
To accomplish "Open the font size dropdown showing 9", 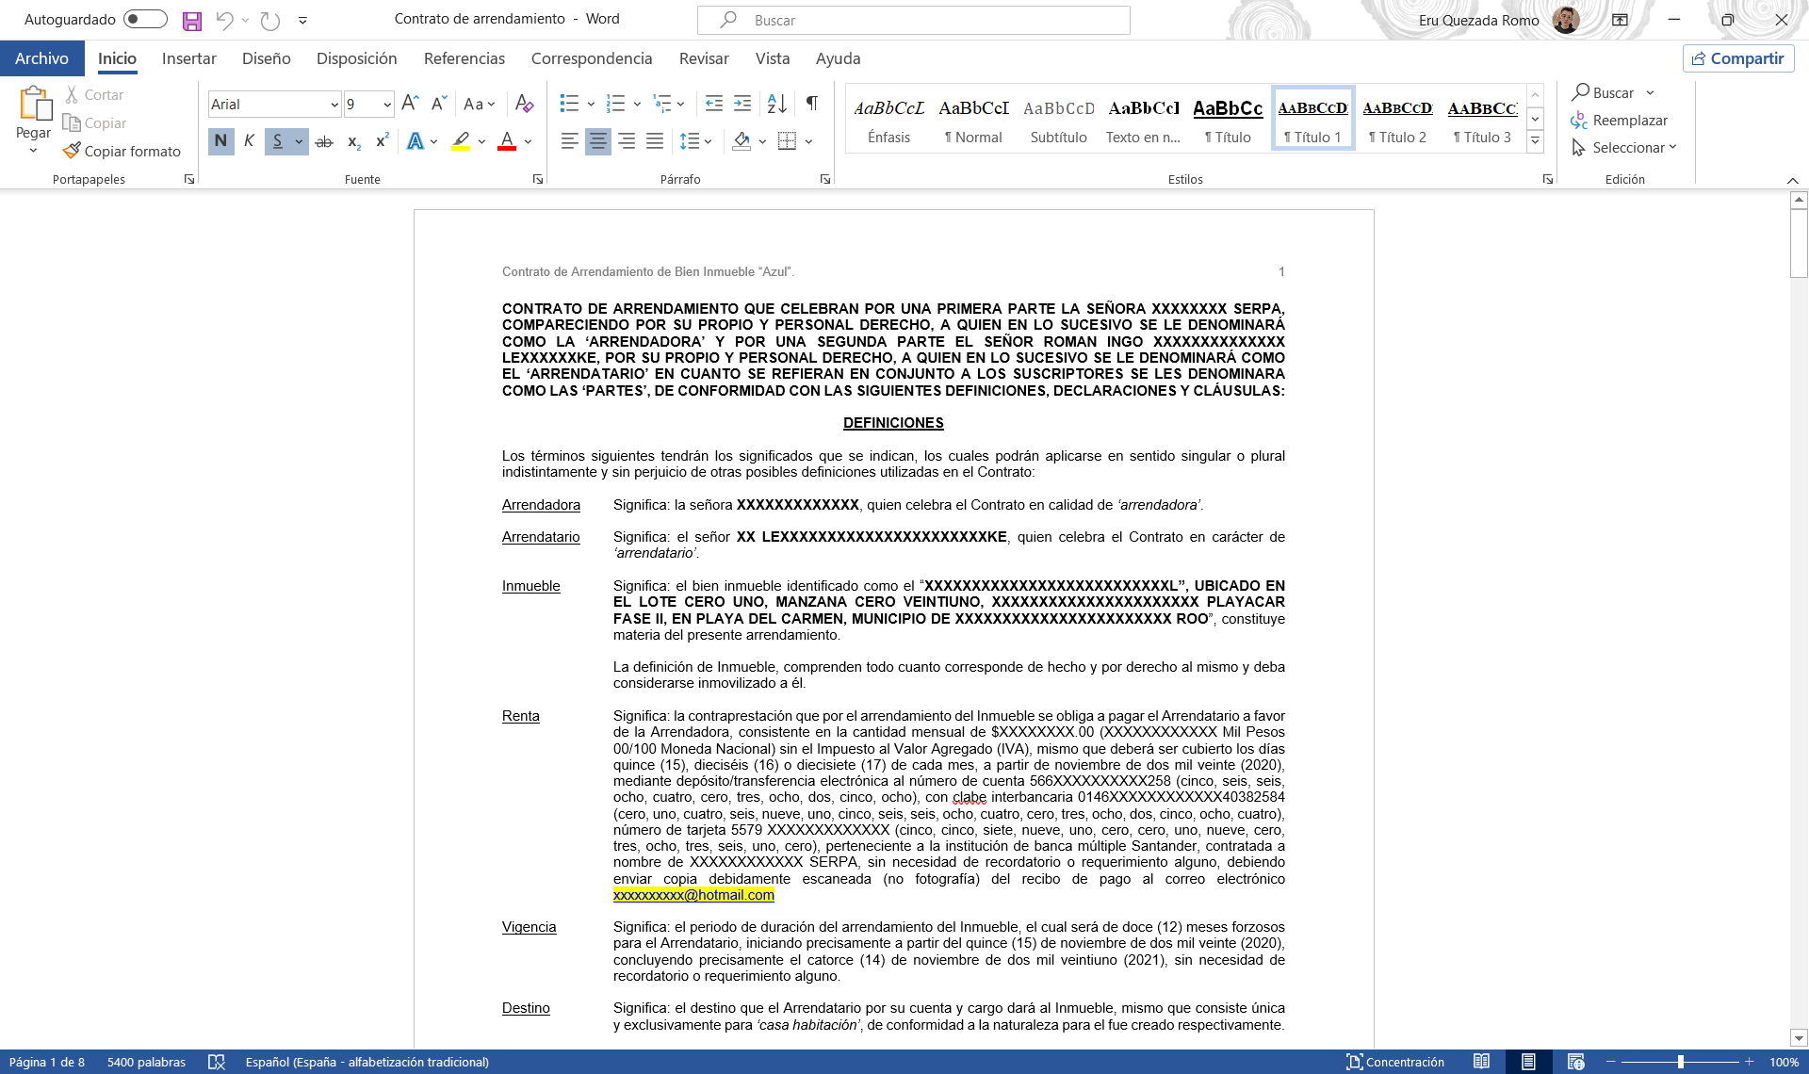I will pos(387,105).
